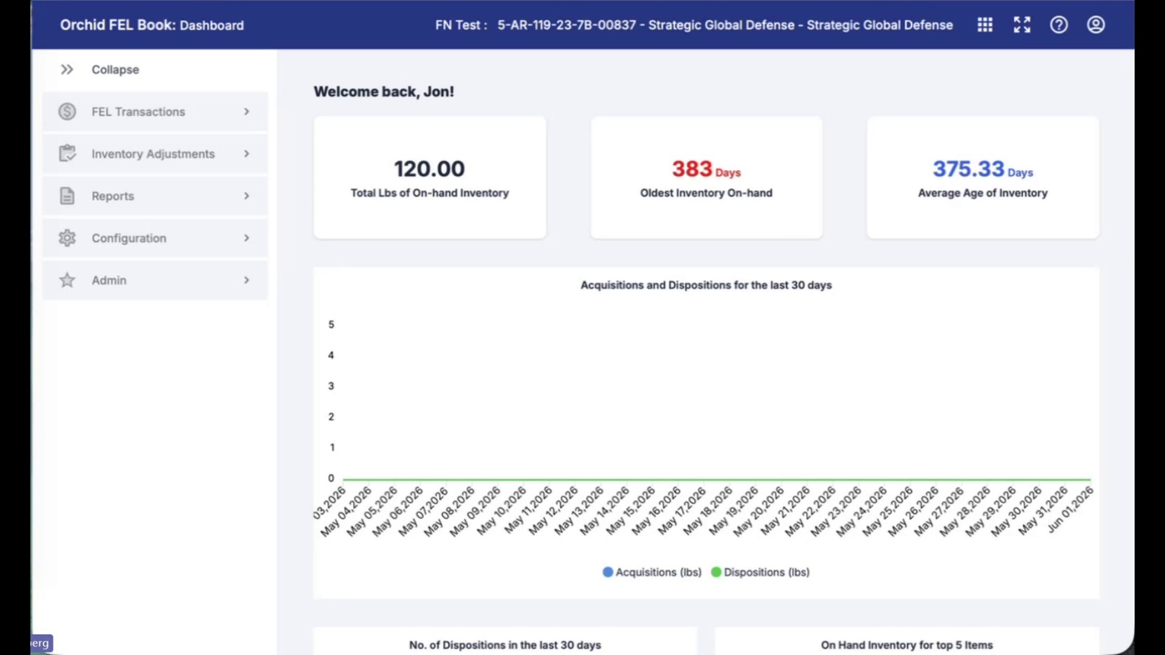Click the green Dispositions legend dot

click(x=716, y=572)
